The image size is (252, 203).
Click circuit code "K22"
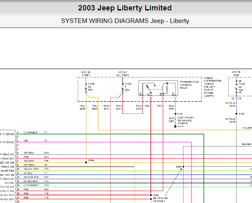point(46,177)
